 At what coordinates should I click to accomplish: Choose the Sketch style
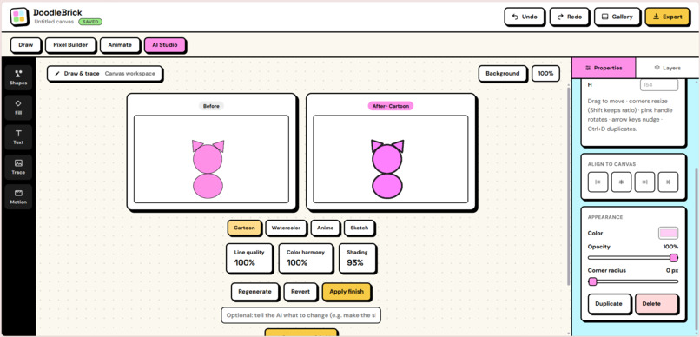pyautogui.click(x=359, y=228)
